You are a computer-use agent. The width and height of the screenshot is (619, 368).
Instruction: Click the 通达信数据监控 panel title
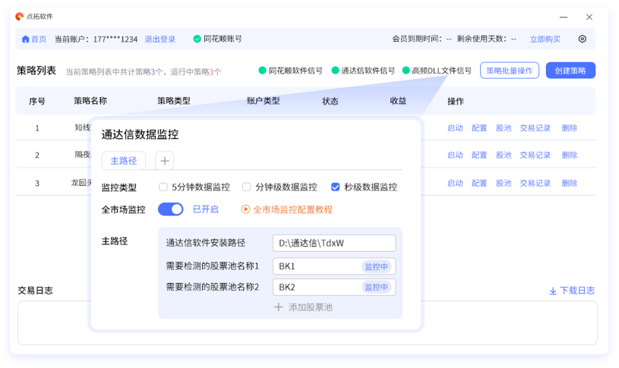pyautogui.click(x=140, y=134)
